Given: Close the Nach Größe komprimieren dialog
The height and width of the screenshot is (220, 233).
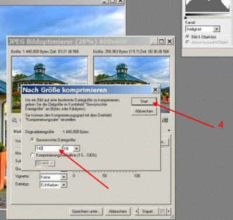Looking at the screenshot, I should (156, 90).
